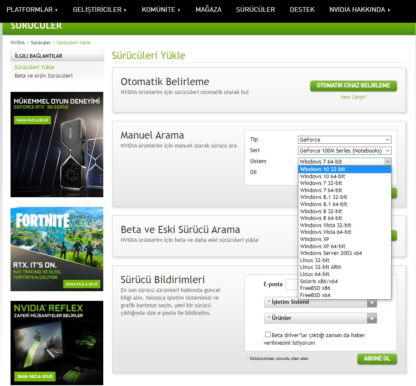Viewport: 416px width, 386px height.
Task: Open the Fortnite RTX banner image
Action: point(57,249)
